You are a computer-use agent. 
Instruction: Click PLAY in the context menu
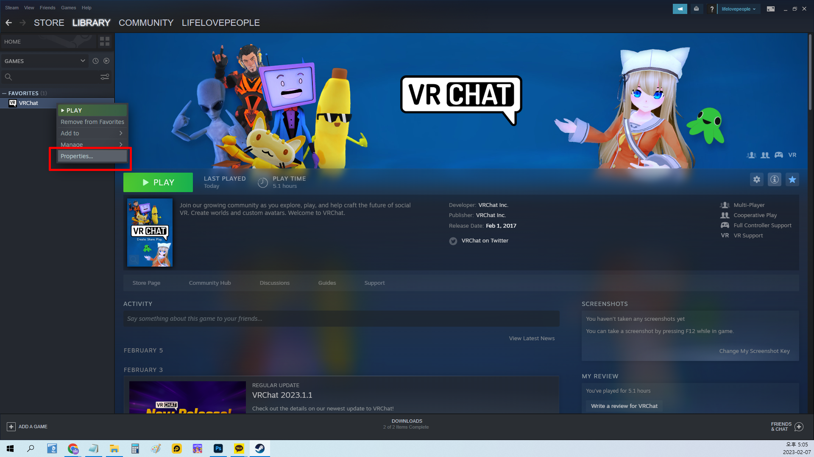click(92, 110)
